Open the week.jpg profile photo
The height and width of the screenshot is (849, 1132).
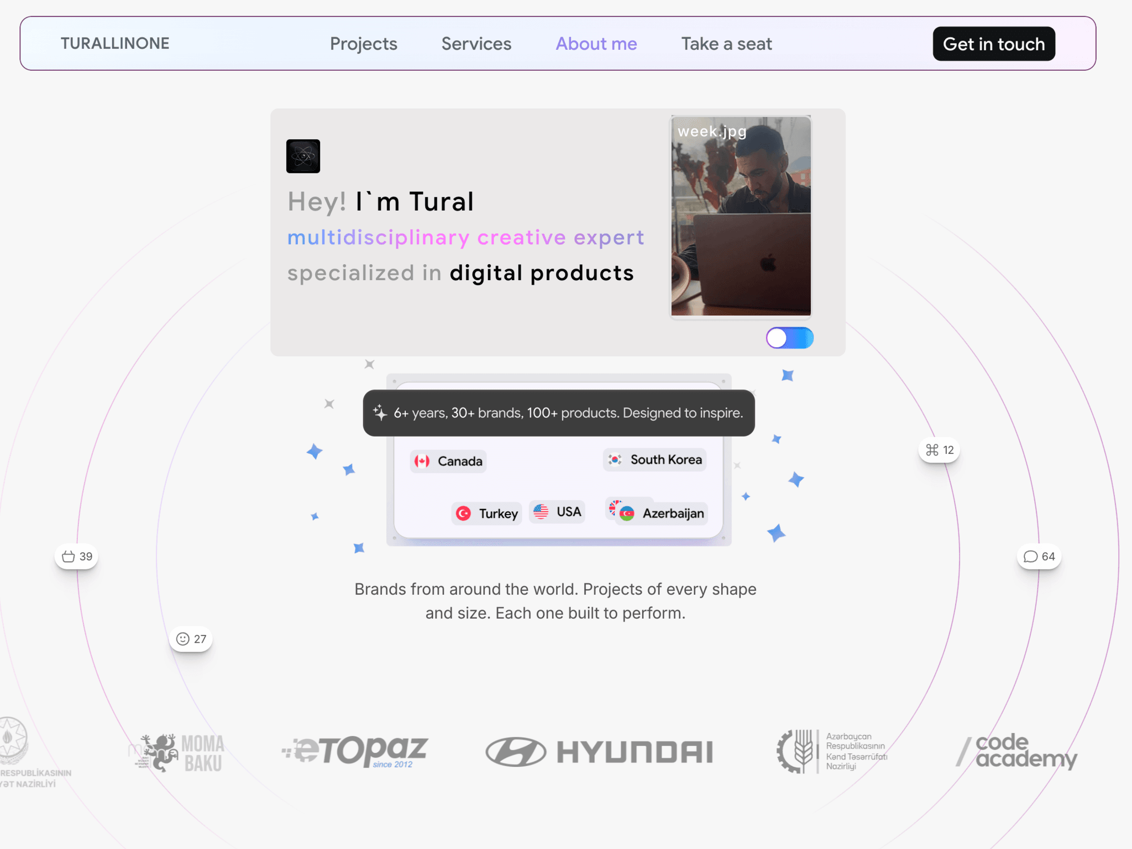click(x=741, y=216)
